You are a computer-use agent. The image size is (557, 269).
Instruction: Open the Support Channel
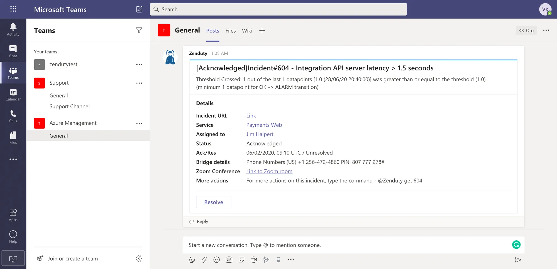[x=69, y=106]
